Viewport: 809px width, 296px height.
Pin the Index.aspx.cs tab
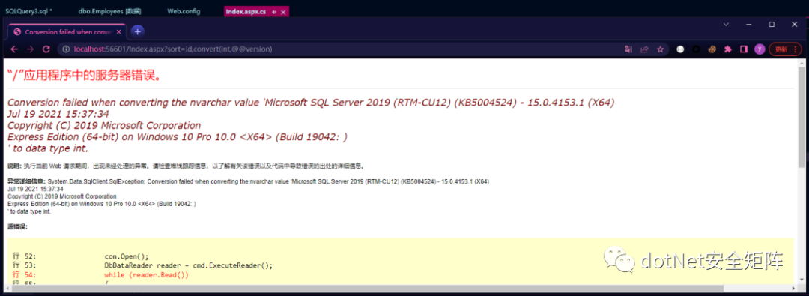point(273,12)
